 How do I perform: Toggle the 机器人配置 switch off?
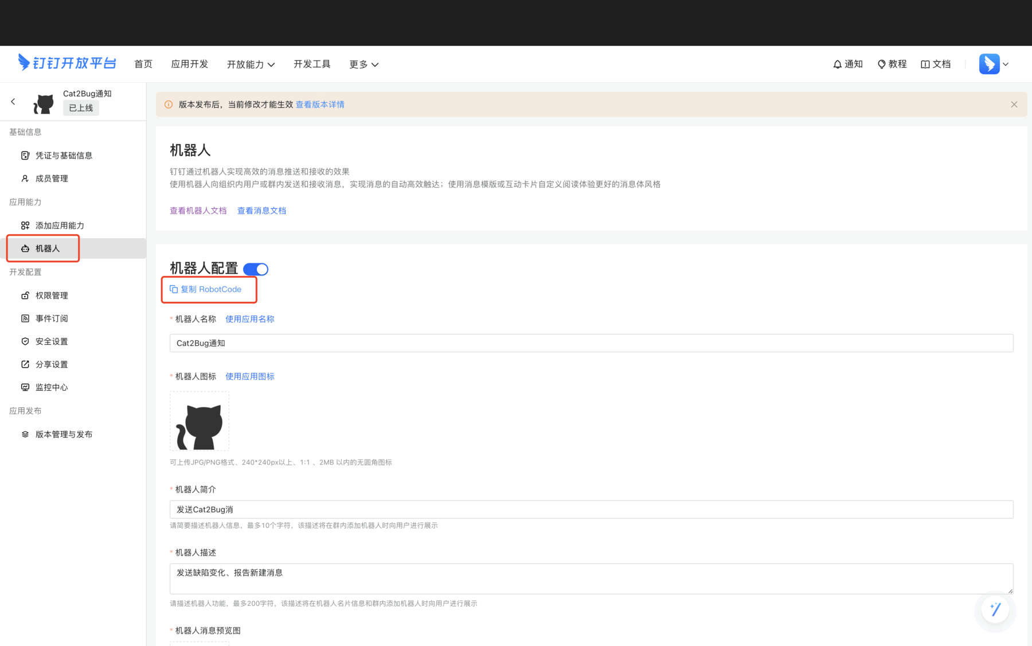point(256,269)
